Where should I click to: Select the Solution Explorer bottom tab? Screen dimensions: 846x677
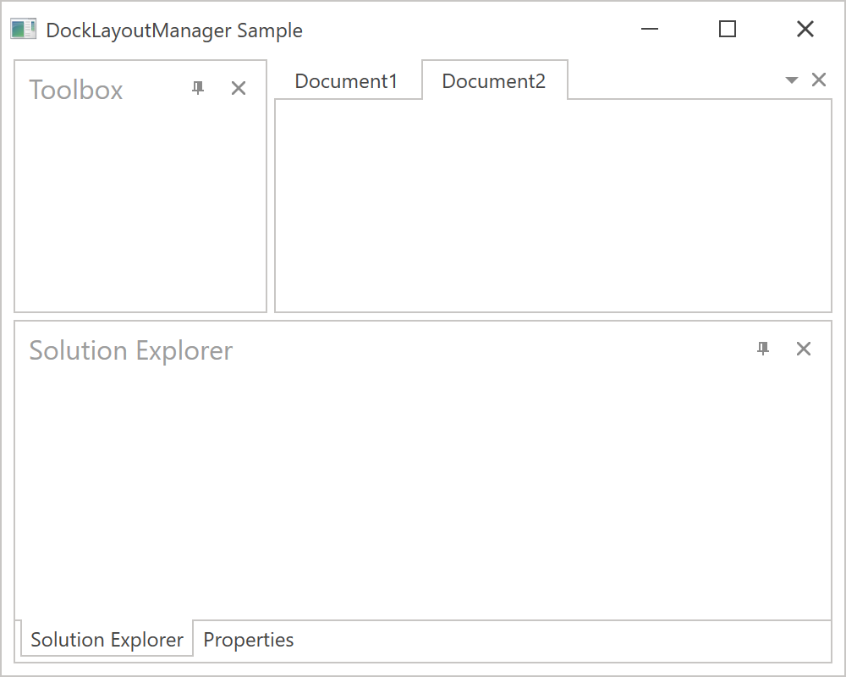coord(107,640)
